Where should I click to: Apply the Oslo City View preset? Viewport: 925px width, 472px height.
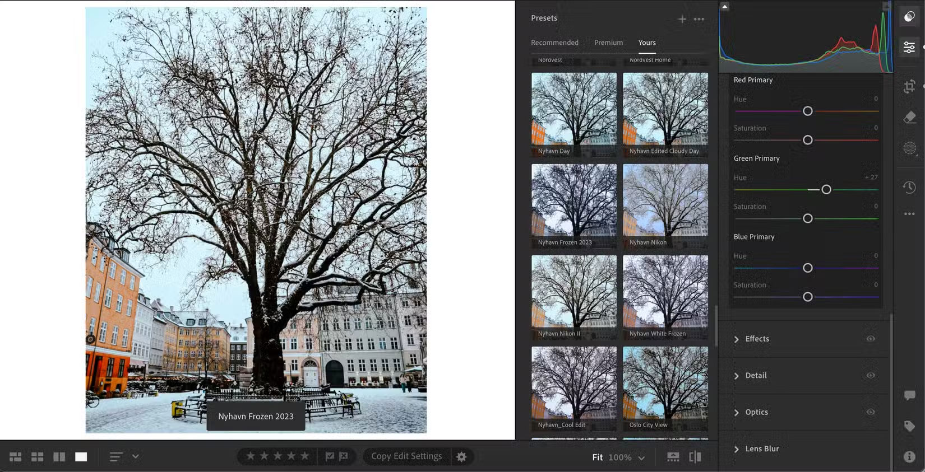click(x=665, y=387)
